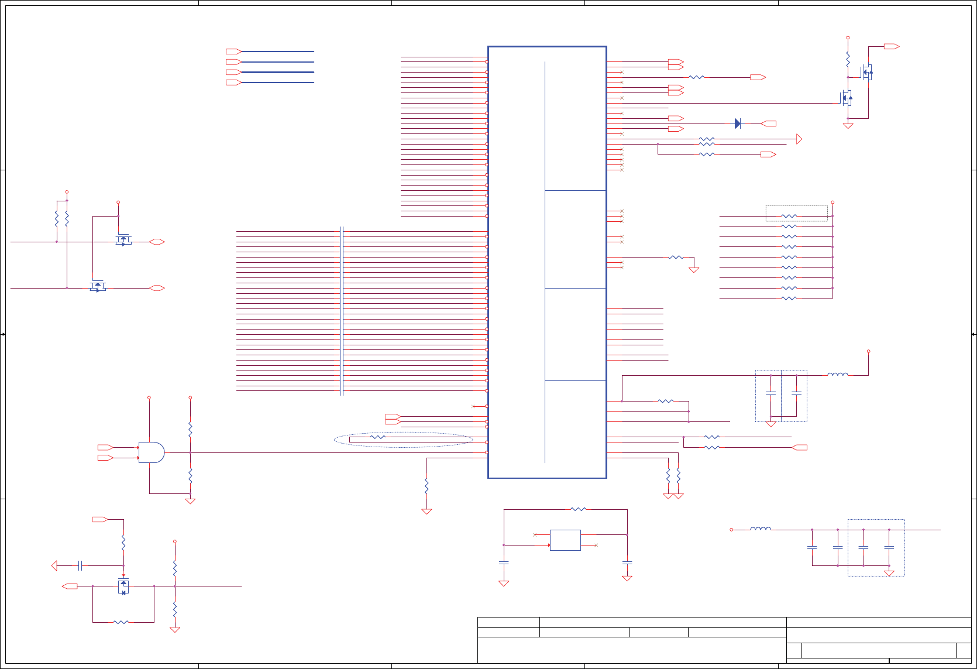Select the left-pointing triangle signal ground symbol
977x669 pixels.
click(x=54, y=565)
